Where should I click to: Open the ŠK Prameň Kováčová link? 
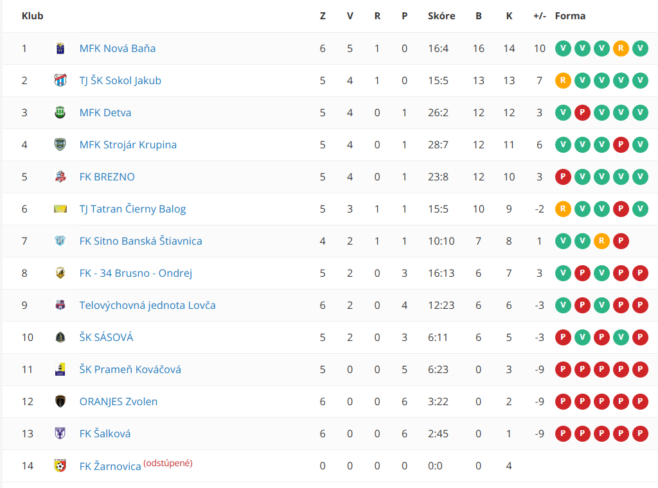[130, 369]
